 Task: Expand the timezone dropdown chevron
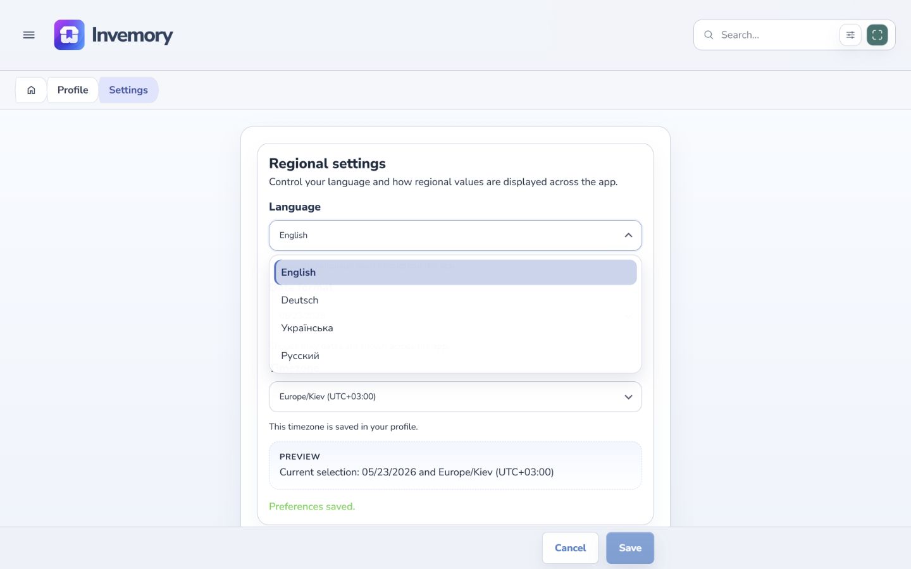[x=628, y=397]
